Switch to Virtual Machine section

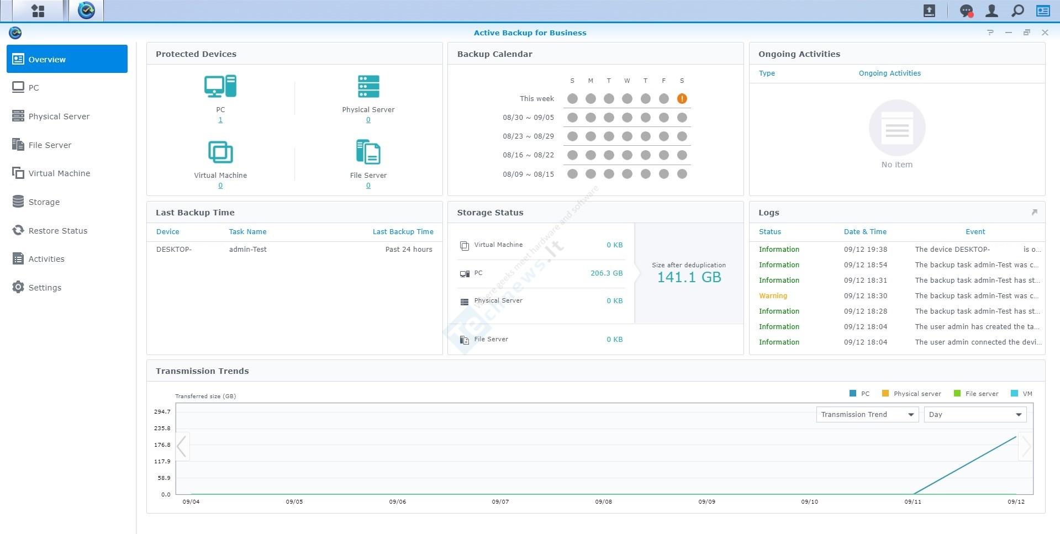tap(67, 173)
